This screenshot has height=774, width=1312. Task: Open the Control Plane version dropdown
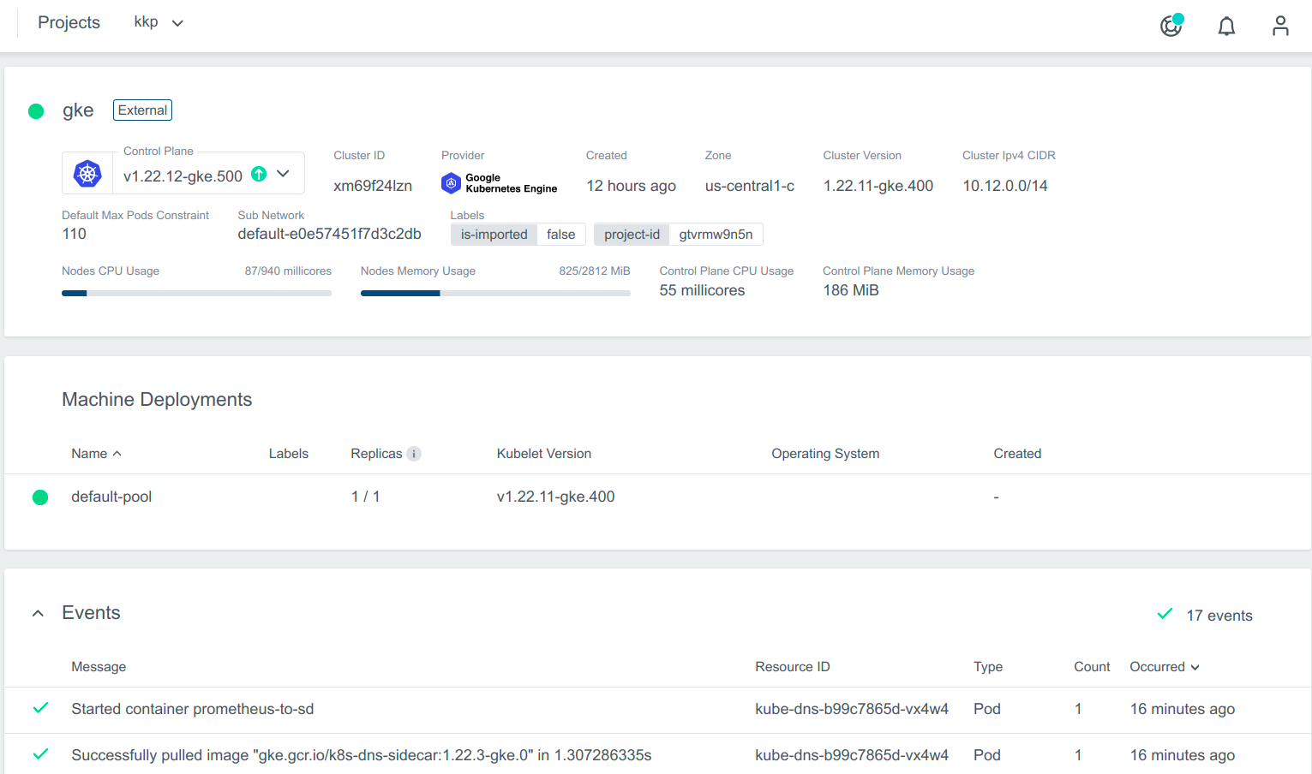click(283, 174)
